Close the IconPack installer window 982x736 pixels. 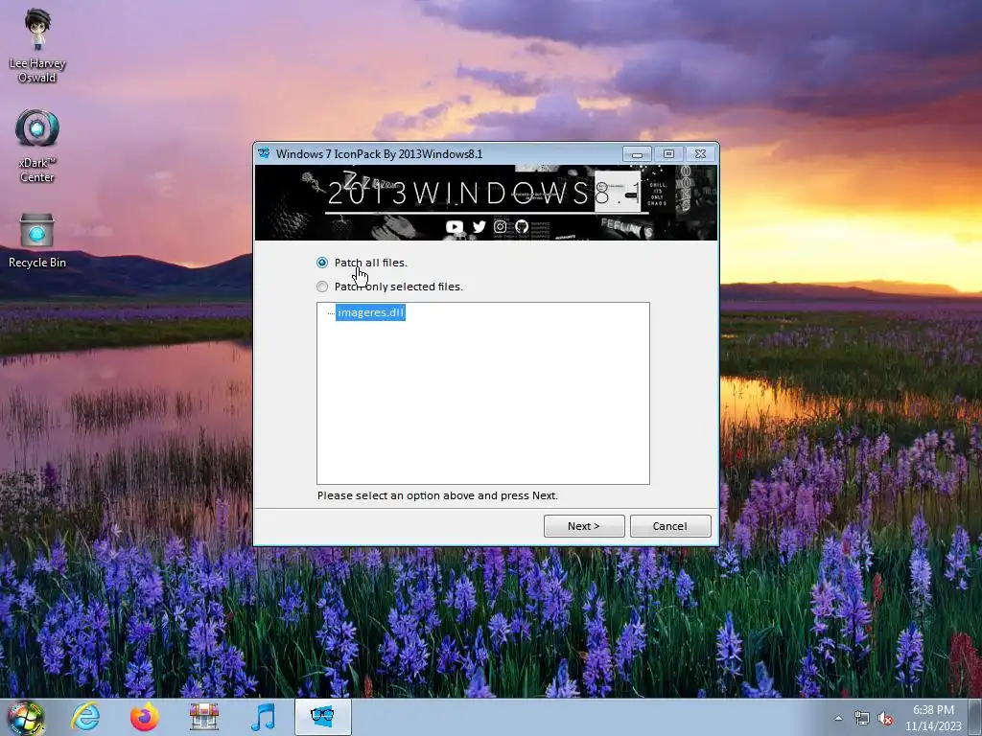701,154
